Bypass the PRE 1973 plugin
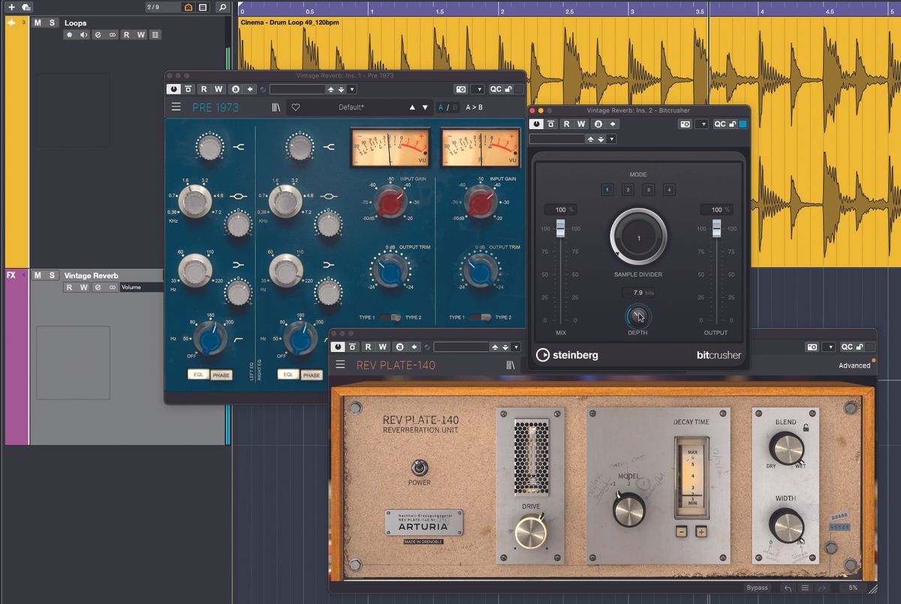Viewport: 901px width, 604px height. tap(173, 89)
